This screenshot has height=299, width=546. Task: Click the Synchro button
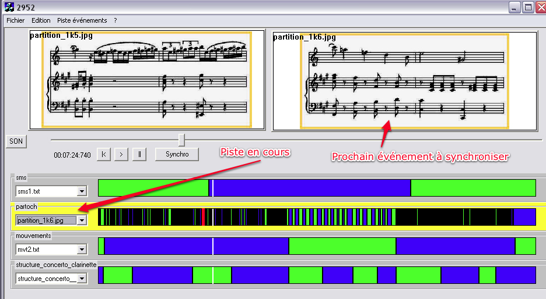coord(177,154)
